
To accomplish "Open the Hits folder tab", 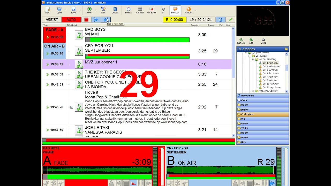I will click(x=262, y=142).
